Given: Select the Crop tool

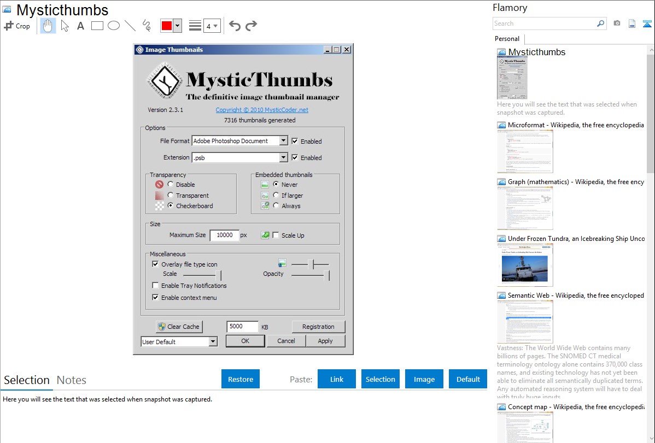Looking at the screenshot, I should click(x=17, y=26).
